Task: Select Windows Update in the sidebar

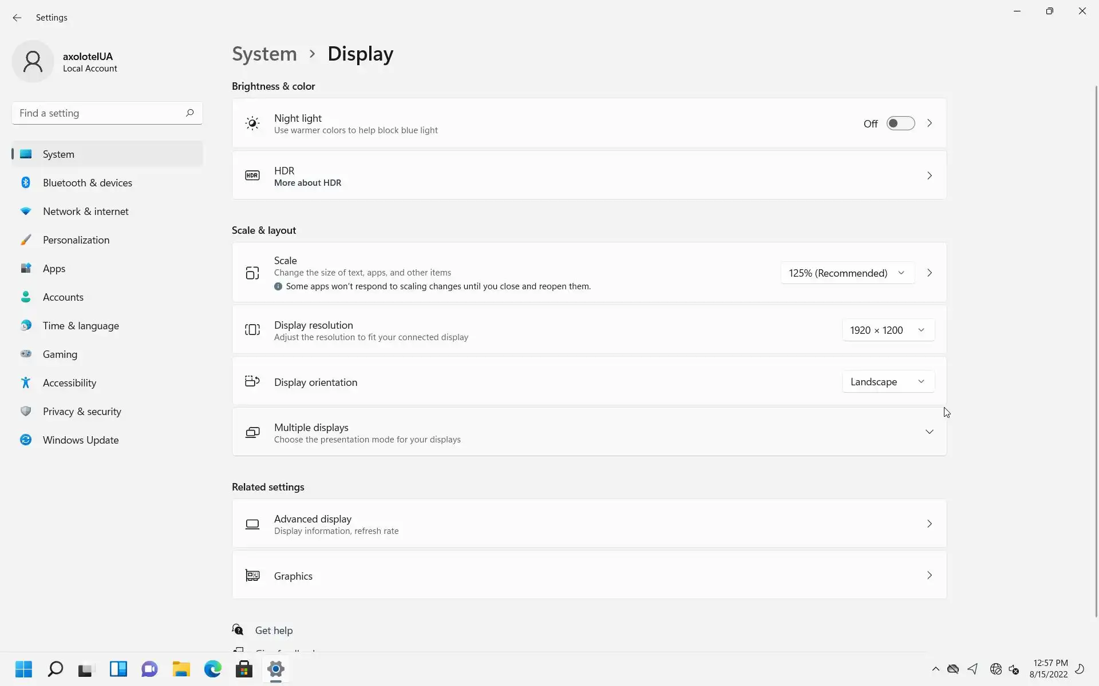Action: point(80,440)
